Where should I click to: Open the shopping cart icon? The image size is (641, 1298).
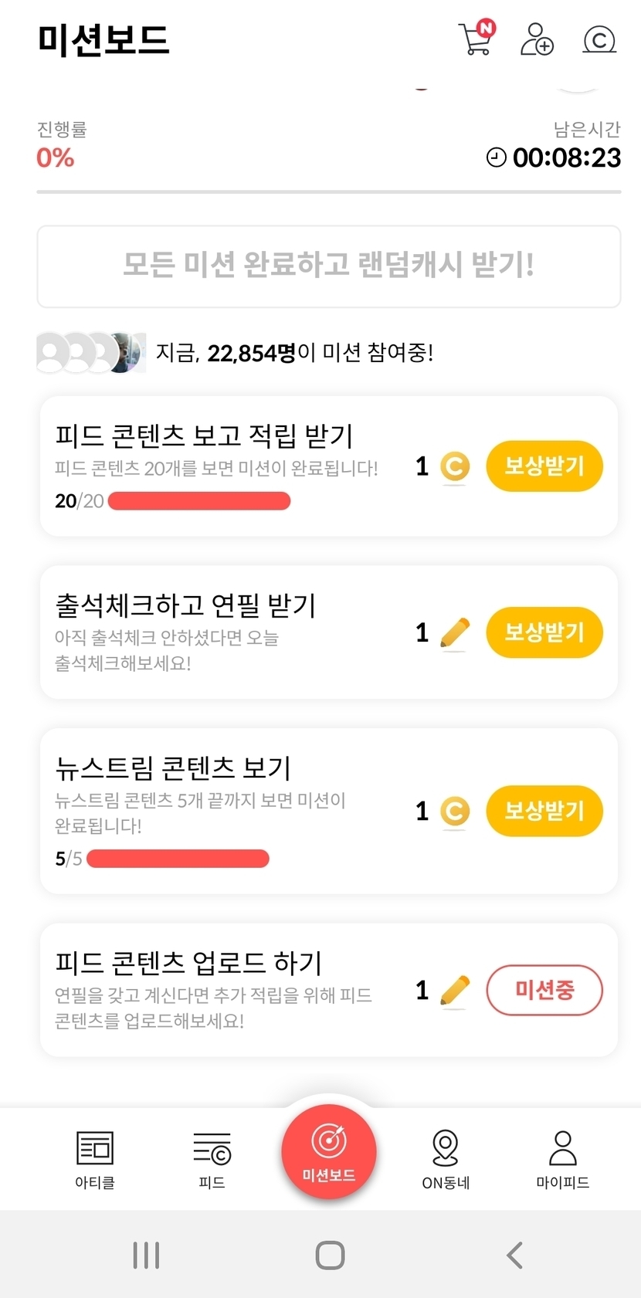(476, 39)
